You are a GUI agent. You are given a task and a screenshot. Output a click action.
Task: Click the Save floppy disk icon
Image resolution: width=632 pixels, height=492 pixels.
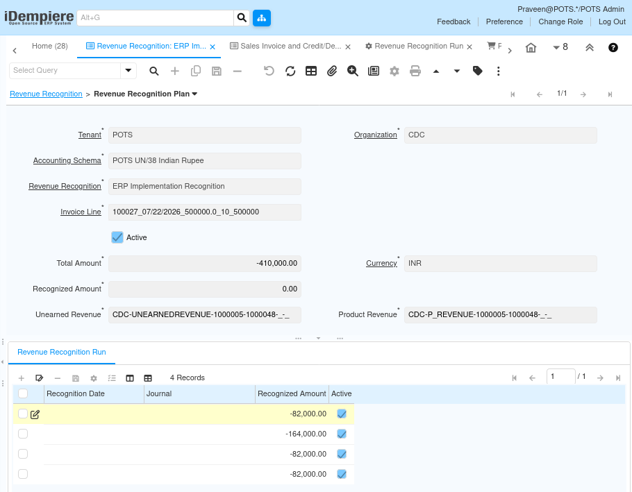tap(217, 71)
